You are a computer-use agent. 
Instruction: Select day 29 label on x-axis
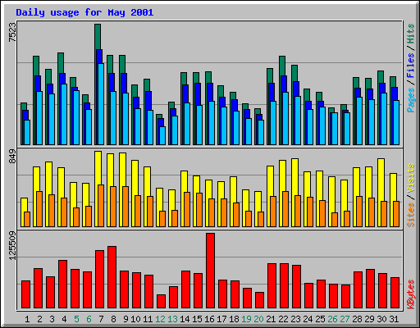click(x=369, y=319)
